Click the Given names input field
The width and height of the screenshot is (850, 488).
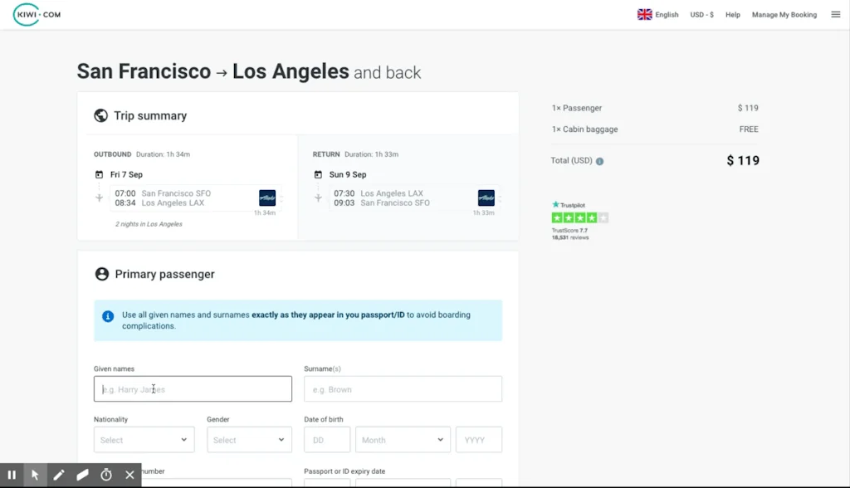193,388
